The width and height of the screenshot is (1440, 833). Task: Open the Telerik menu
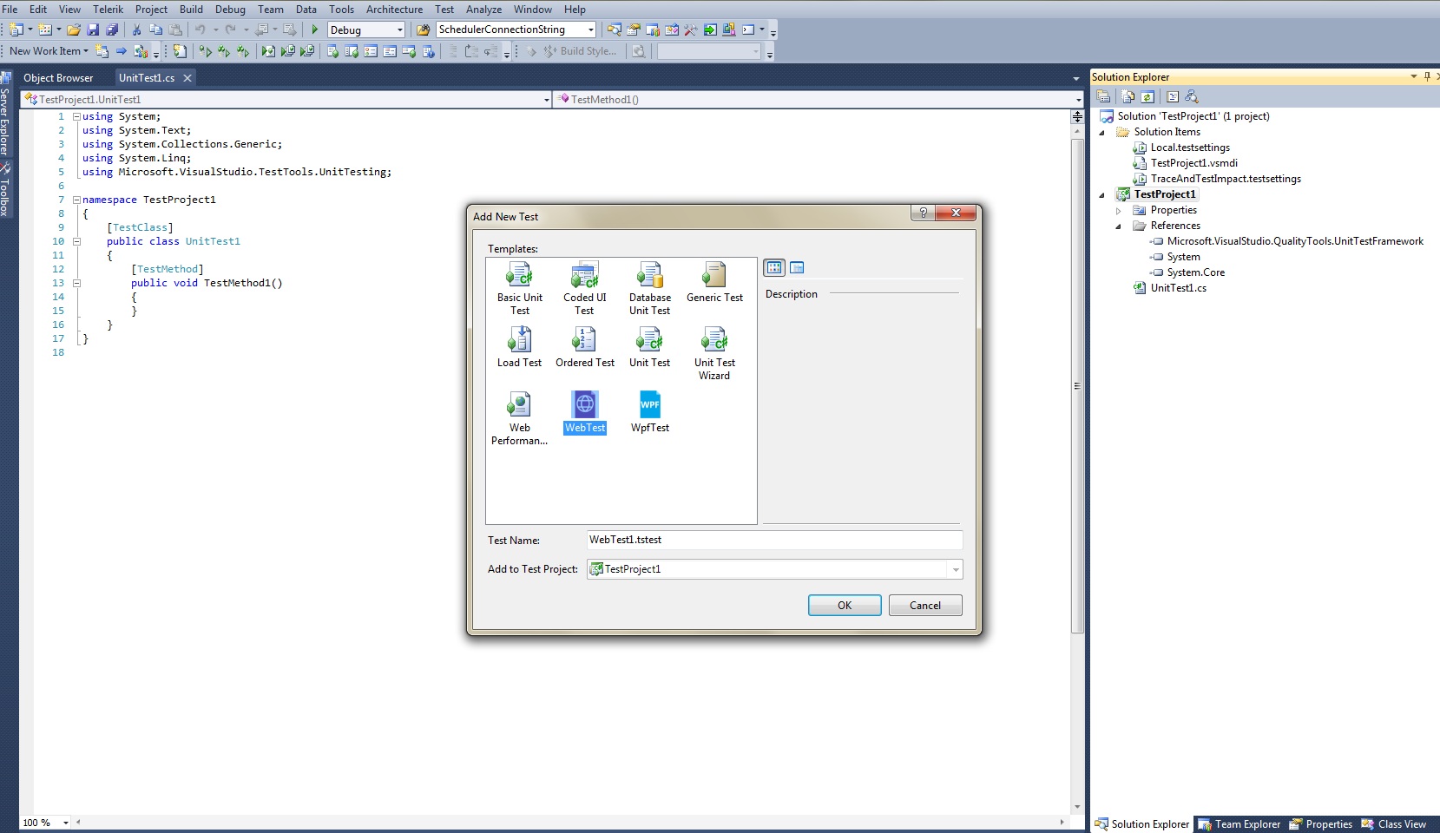click(108, 10)
